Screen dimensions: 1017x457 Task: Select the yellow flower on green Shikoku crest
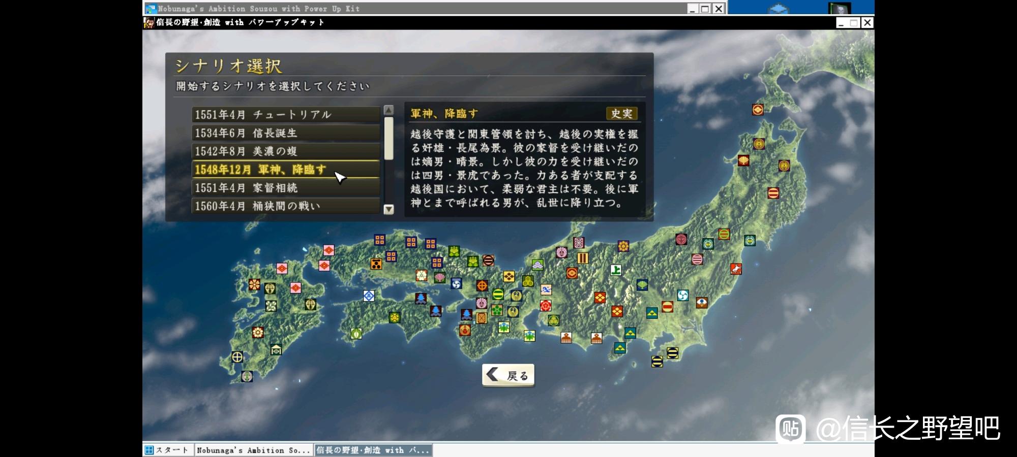395,317
